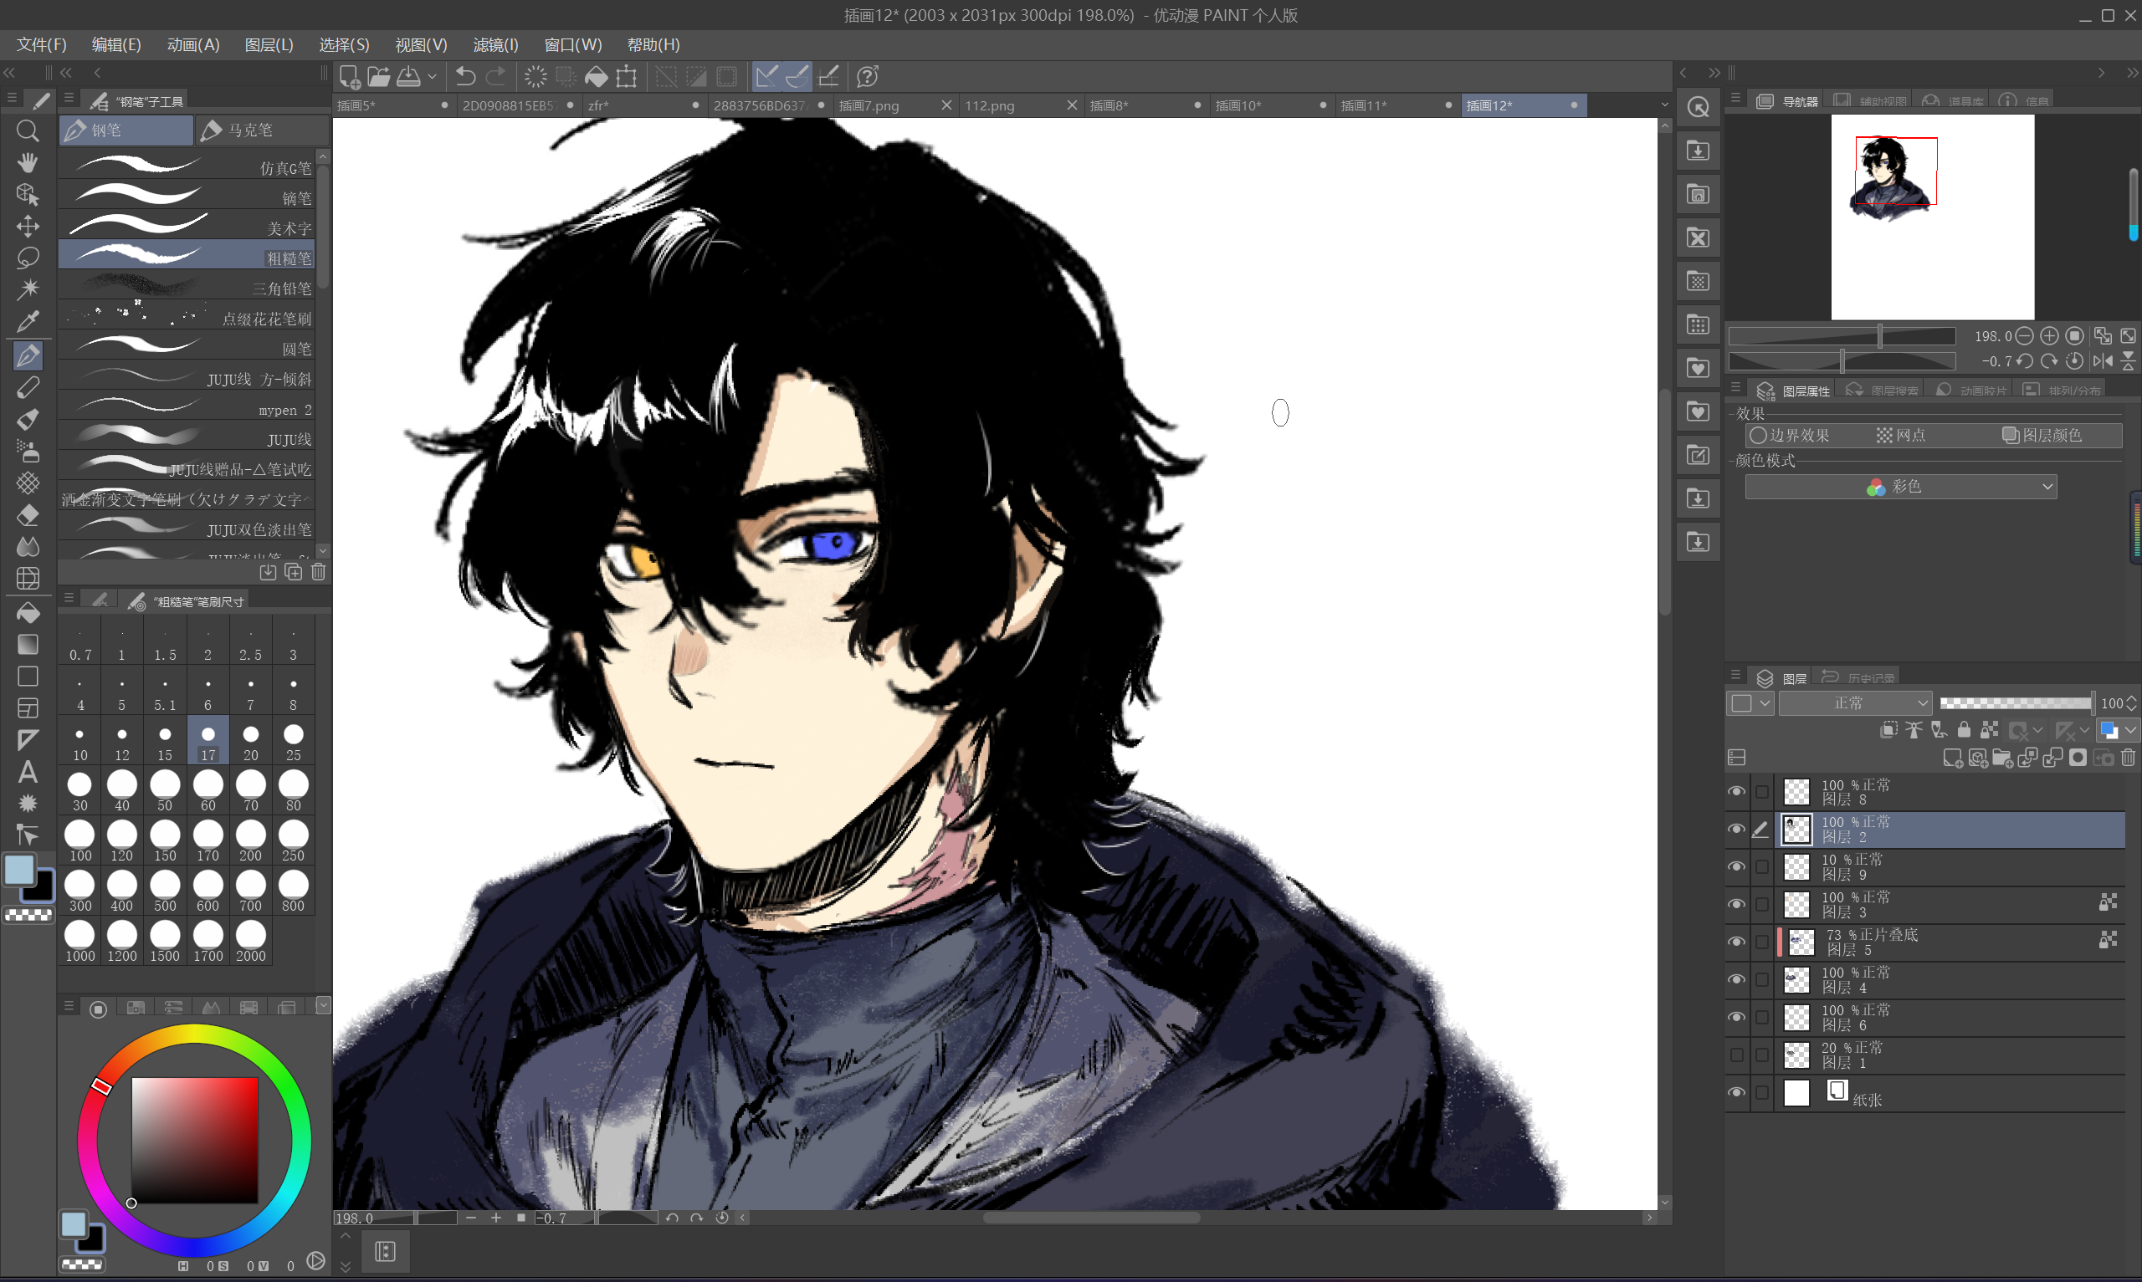The width and height of the screenshot is (2142, 1282).
Task: Click the layer opacity slider
Action: [x=2014, y=703]
